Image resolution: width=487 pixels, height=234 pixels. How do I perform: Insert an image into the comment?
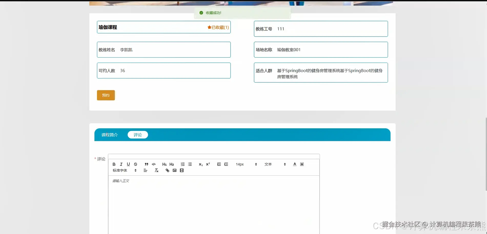tap(174, 170)
